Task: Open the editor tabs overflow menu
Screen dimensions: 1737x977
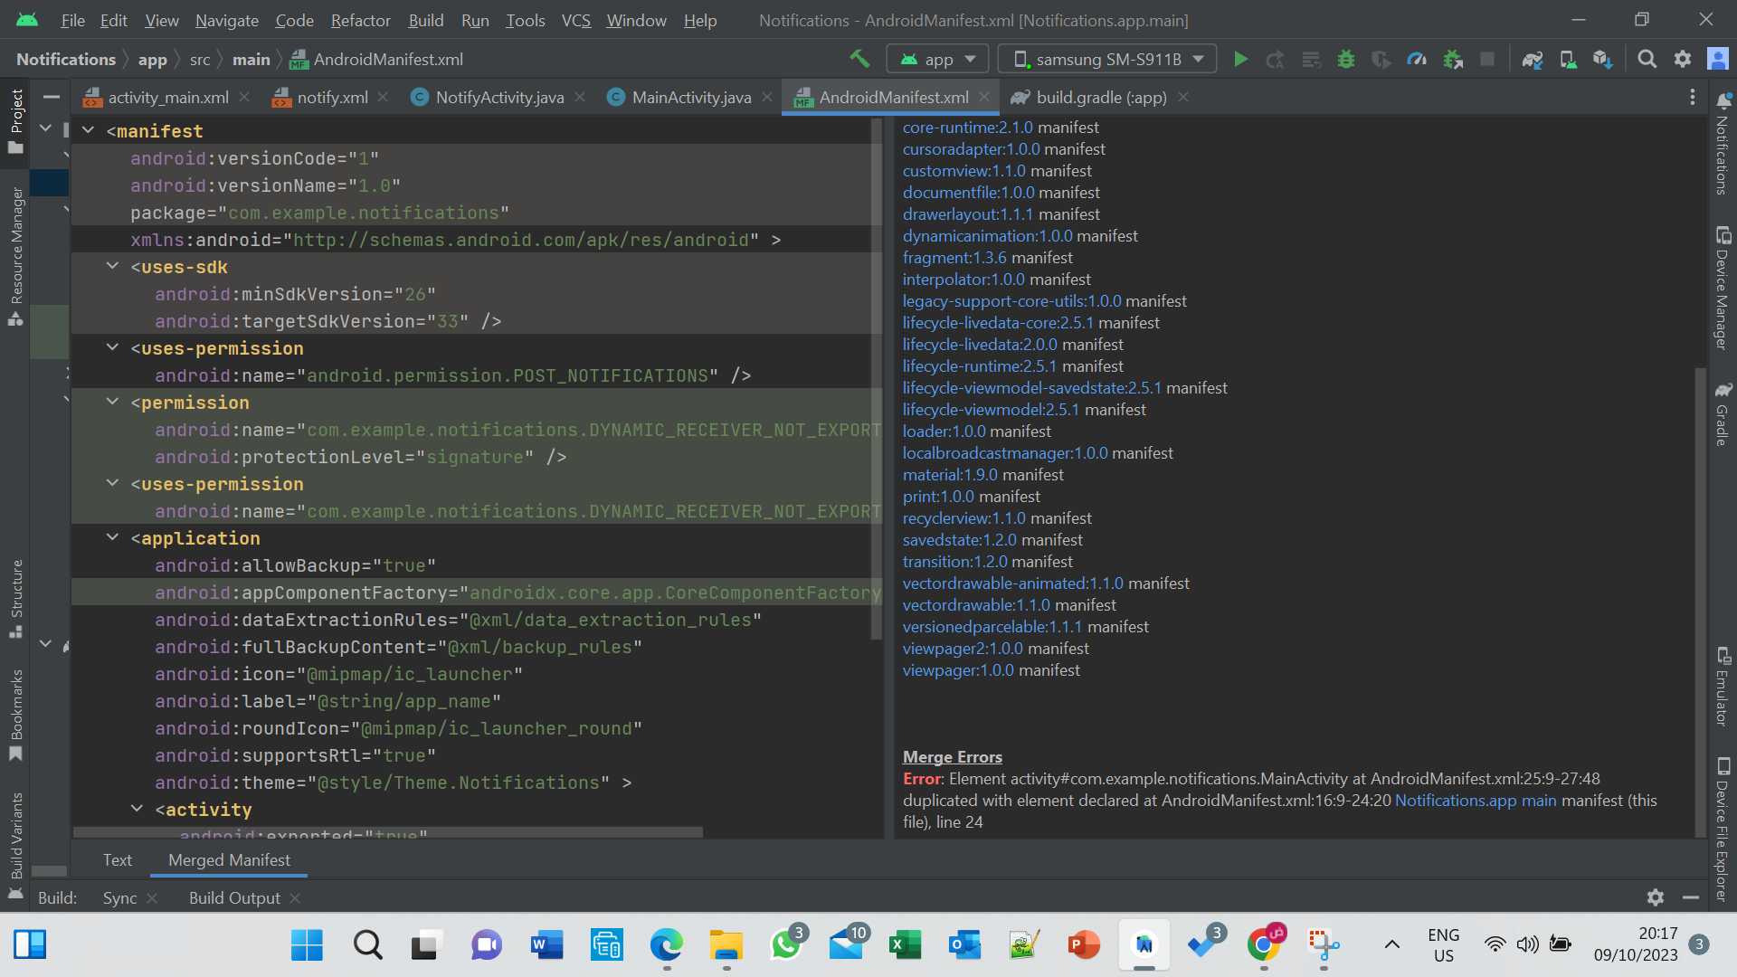Action: pyautogui.click(x=1692, y=97)
